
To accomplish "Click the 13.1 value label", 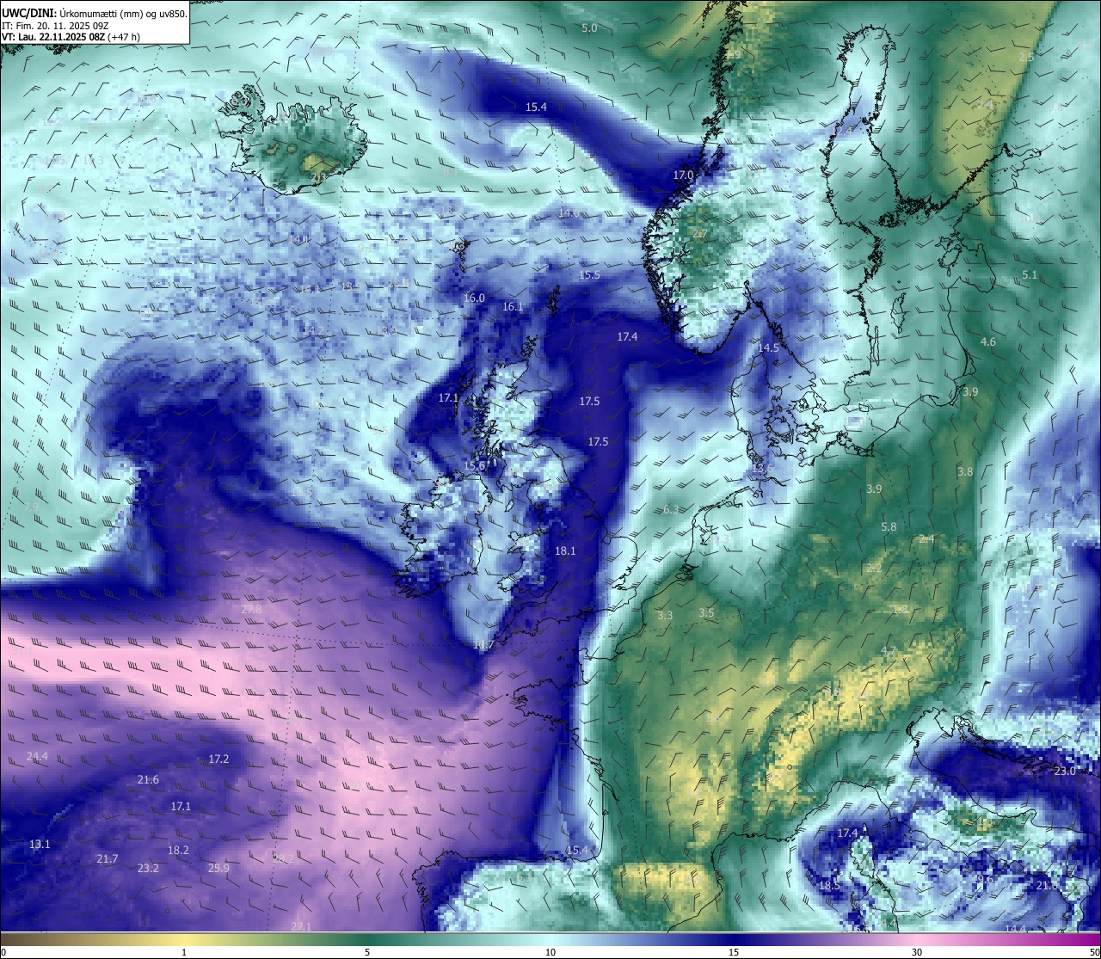I will coord(40,845).
